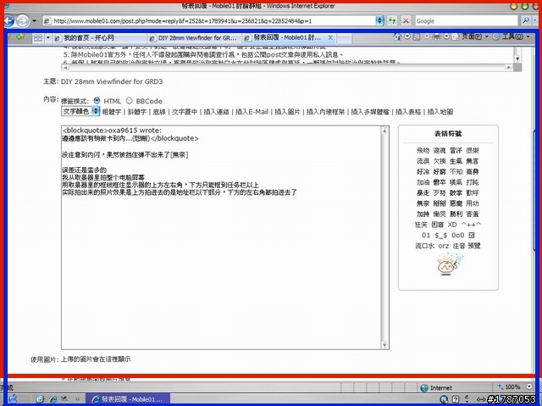The width and height of the screenshot is (542, 406).
Task: Select the HTML tag mode radio button
Action: tap(97, 101)
